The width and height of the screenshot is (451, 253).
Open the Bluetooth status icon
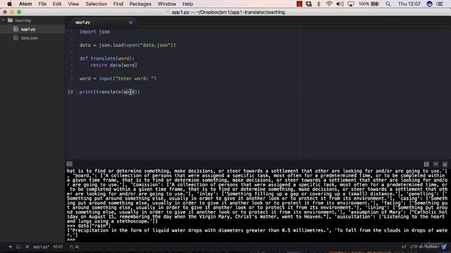pyautogui.click(x=319, y=4)
